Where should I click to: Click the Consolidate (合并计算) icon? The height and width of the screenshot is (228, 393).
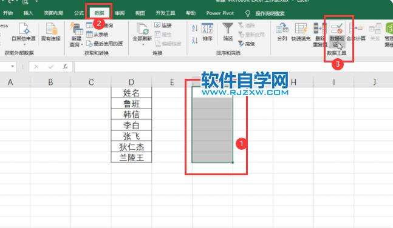click(x=356, y=32)
